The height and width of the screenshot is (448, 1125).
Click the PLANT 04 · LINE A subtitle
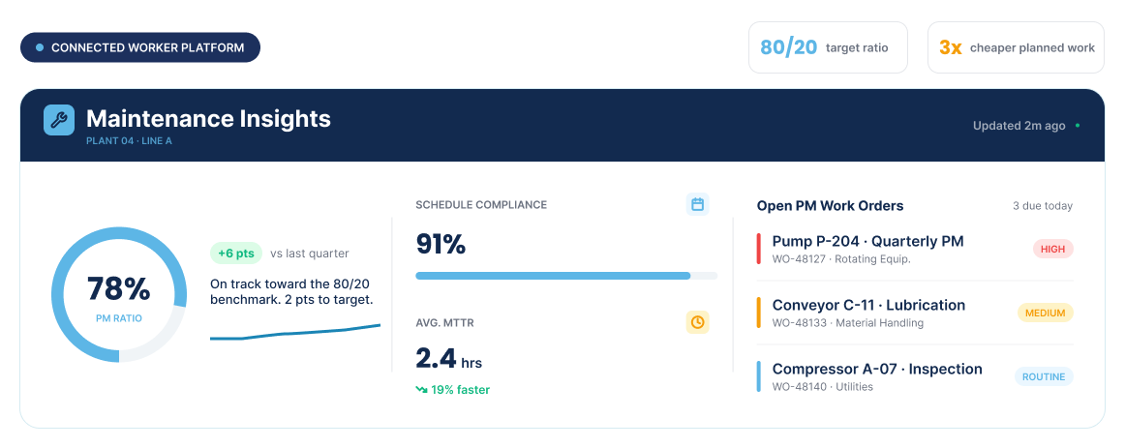click(x=129, y=141)
